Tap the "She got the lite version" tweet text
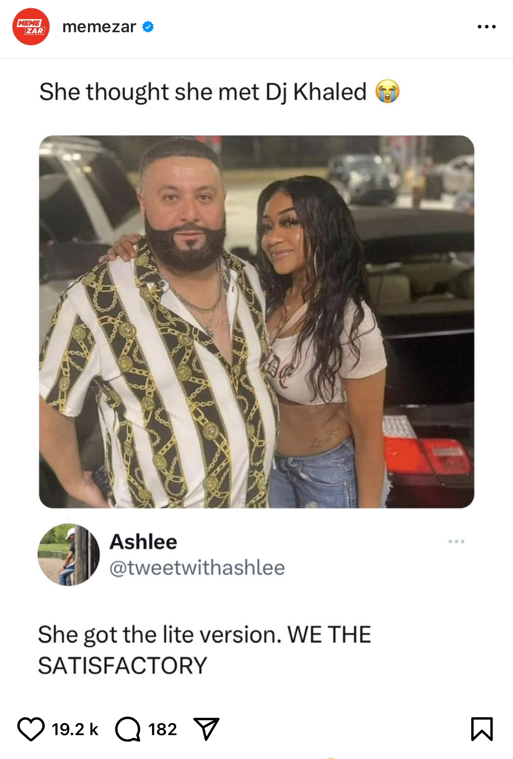This screenshot has height=759, width=513. tap(205, 650)
